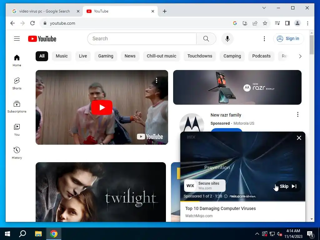Open a new browser tab
Screen dimensions: 320x240
click(x=165, y=12)
